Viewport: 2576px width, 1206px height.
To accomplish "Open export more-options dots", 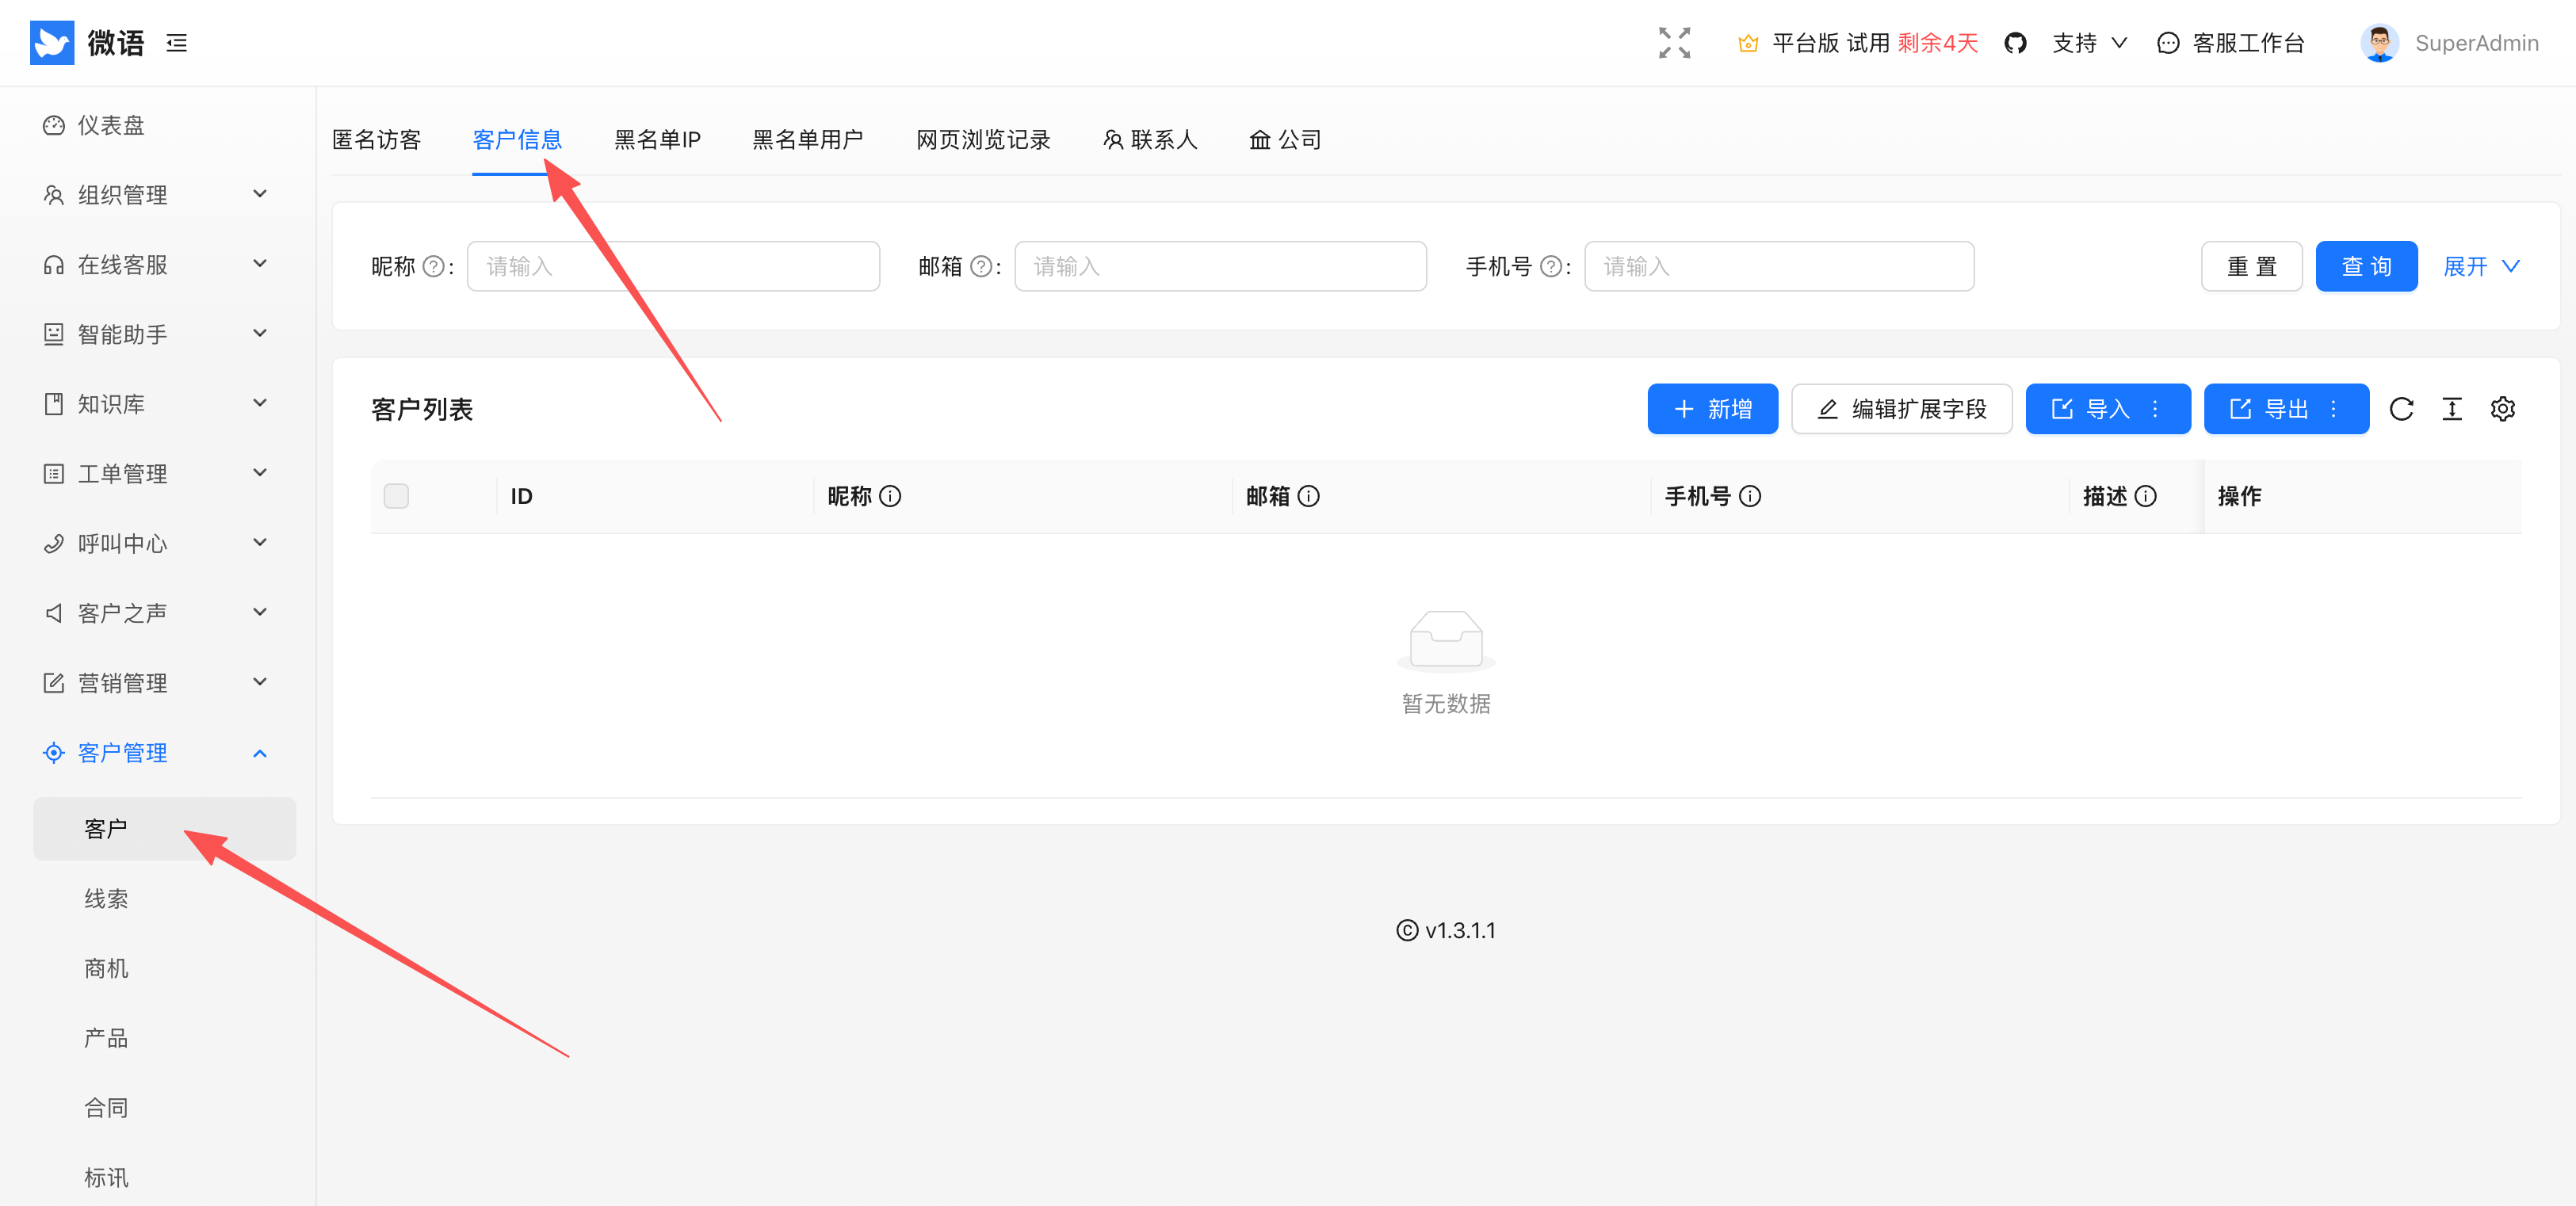I will [x=2333, y=409].
